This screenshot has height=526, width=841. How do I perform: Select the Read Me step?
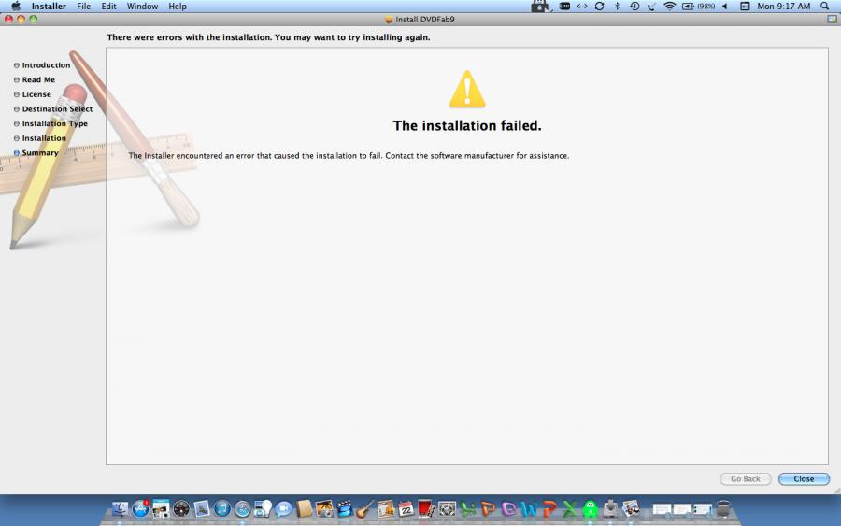[x=35, y=79]
